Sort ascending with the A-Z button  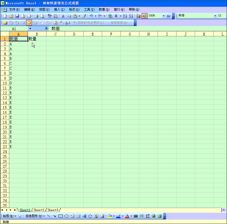125,16
